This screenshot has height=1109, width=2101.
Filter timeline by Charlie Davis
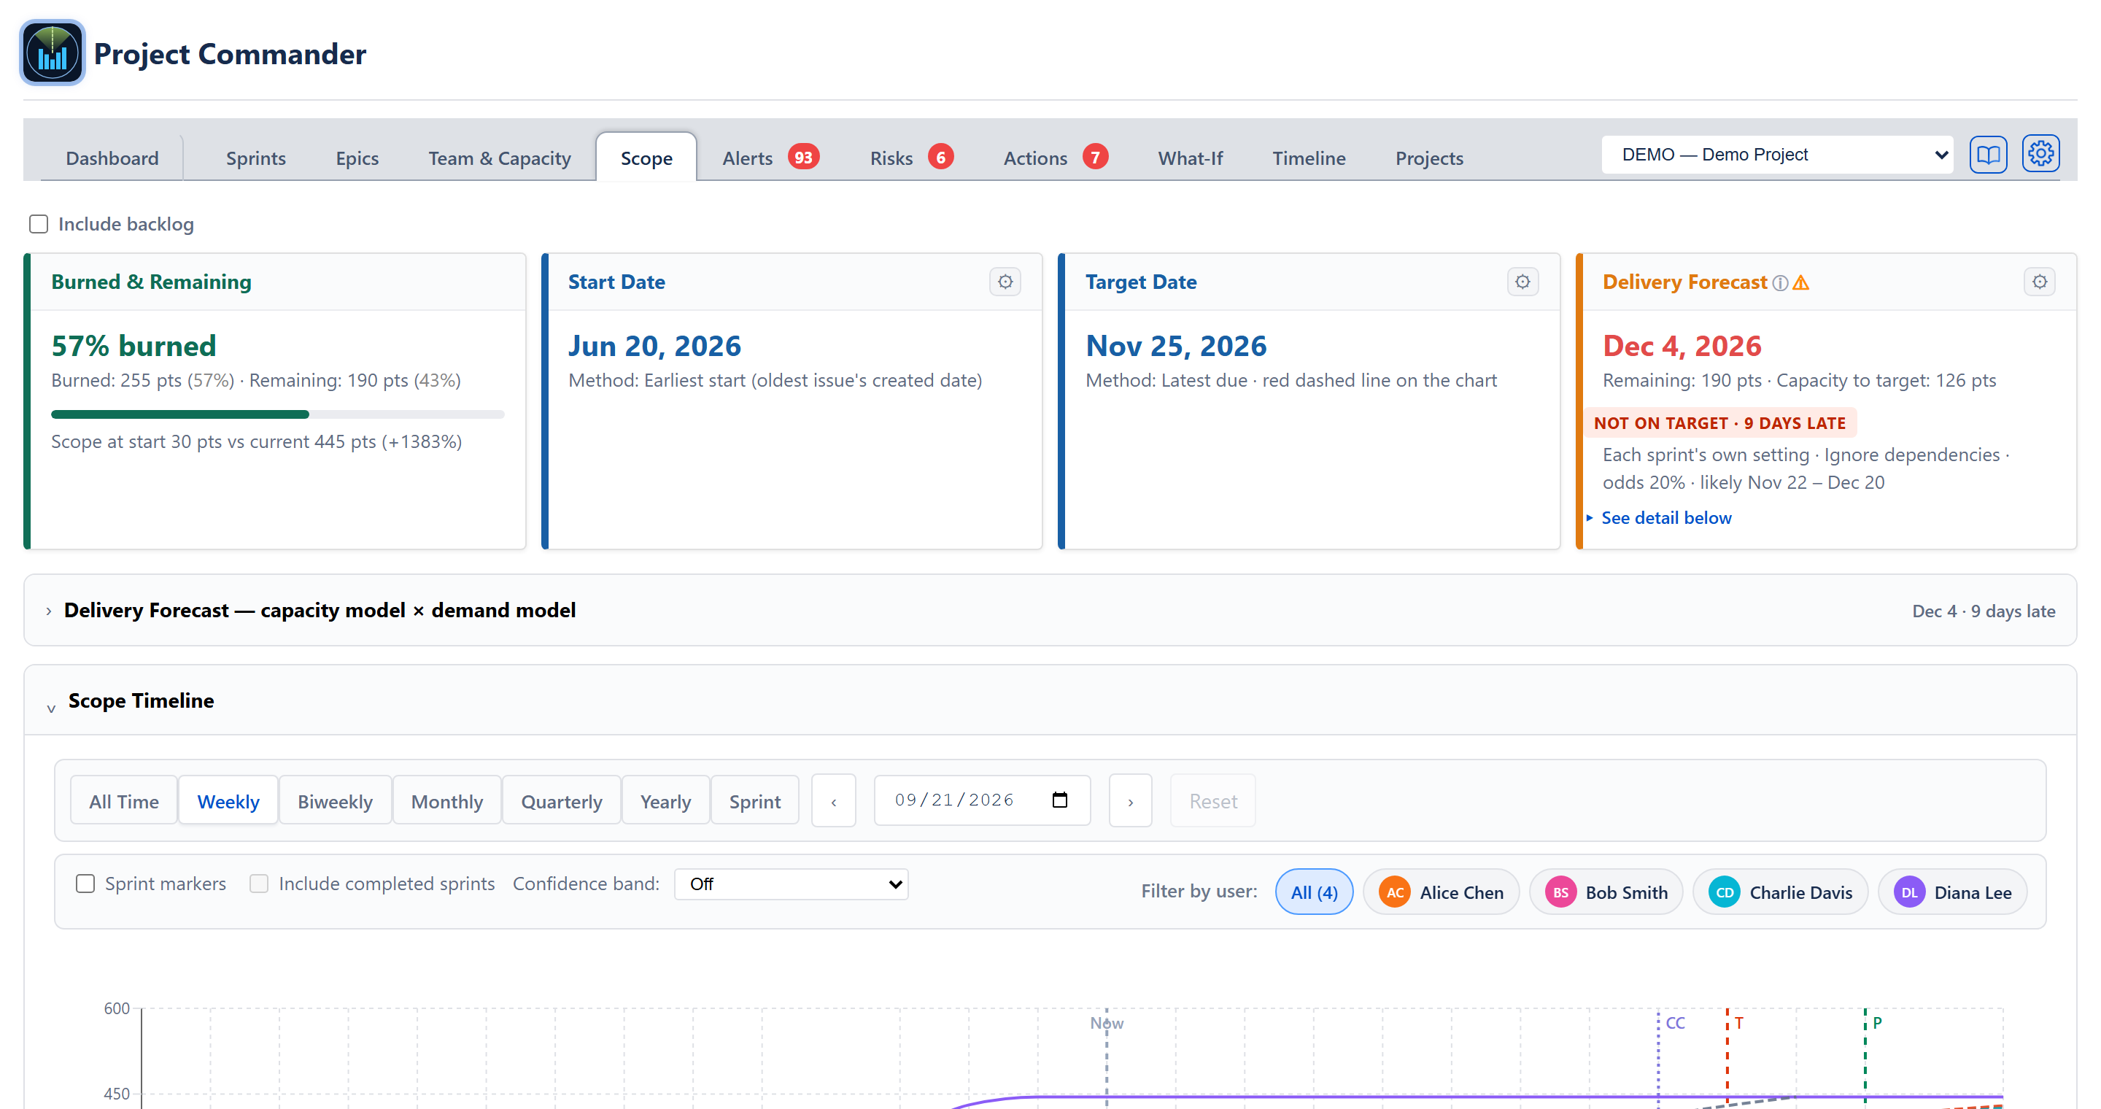pos(1780,892)
